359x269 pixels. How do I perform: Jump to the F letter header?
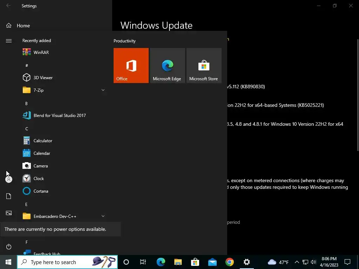(27, 242)
